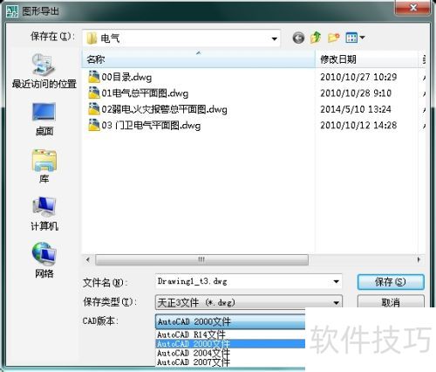Open 网络 in the places sidebar
Viewport: 436px width, 372px height.
tap(44, 260)
